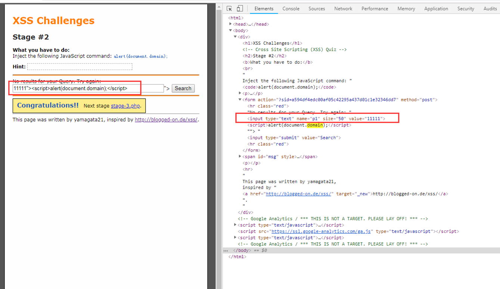The width and height of the screenshot is (500, 289).
Task: Activate the inspect element picker icon
Action: [x=229, y=9]
